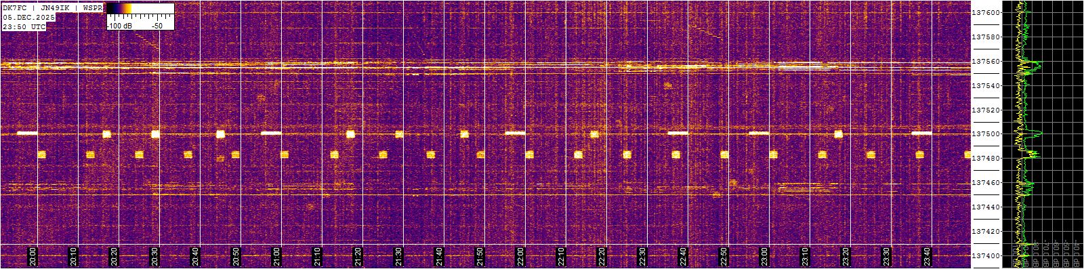Viewport: 1084px width, 269px height.
Task: Click the 137480 frequency label
Action: (x=986, y=159)
